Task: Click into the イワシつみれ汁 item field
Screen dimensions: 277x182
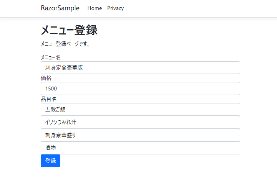Action: pyautogui.click(x=140, y=122)
